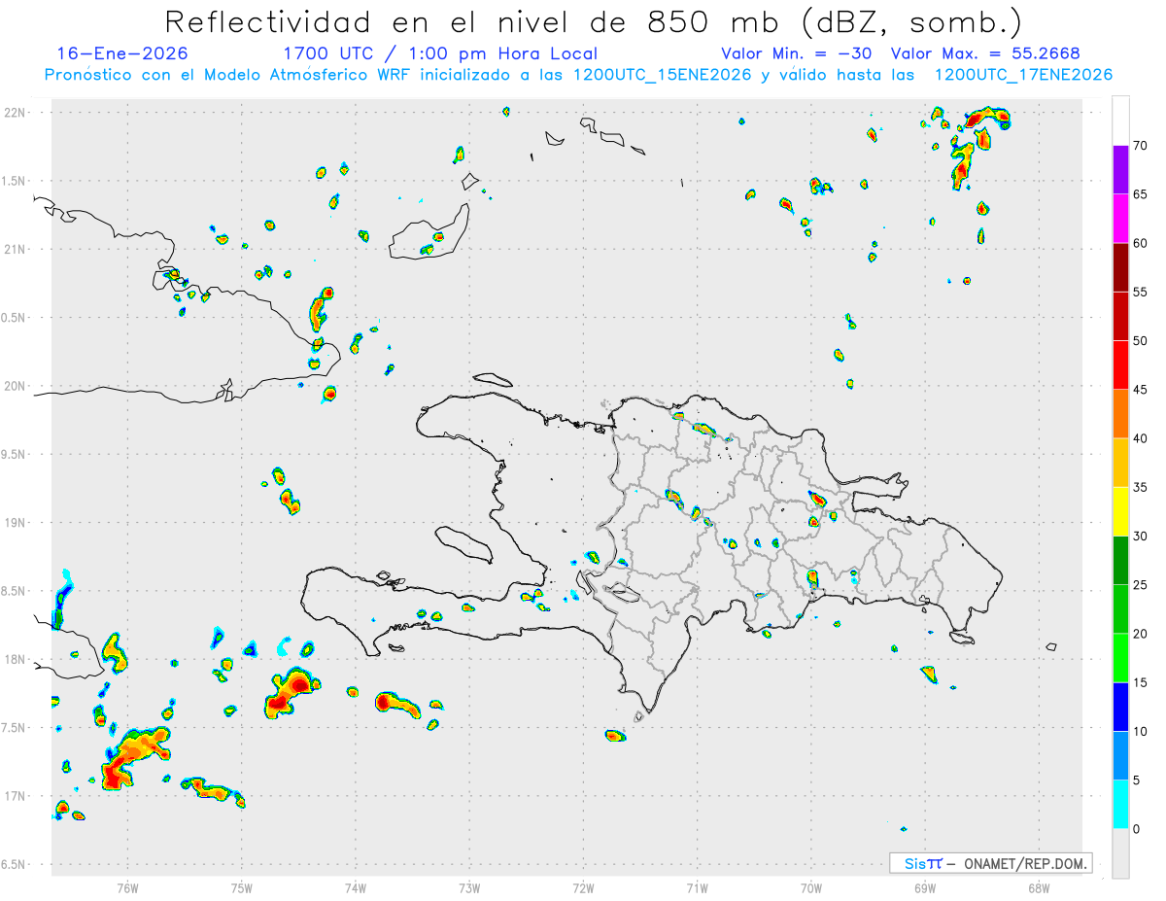Click the "75W" longitude label
The image size is (1166, 901).
click(242, 887)
